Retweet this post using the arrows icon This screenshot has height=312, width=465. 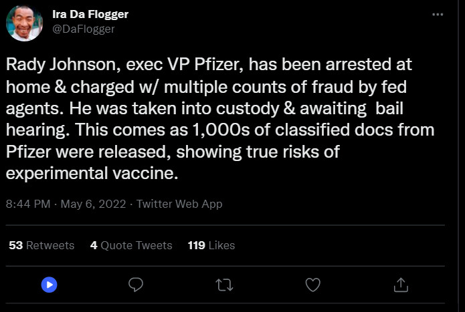pyautogui.click(x=224, y=285)
